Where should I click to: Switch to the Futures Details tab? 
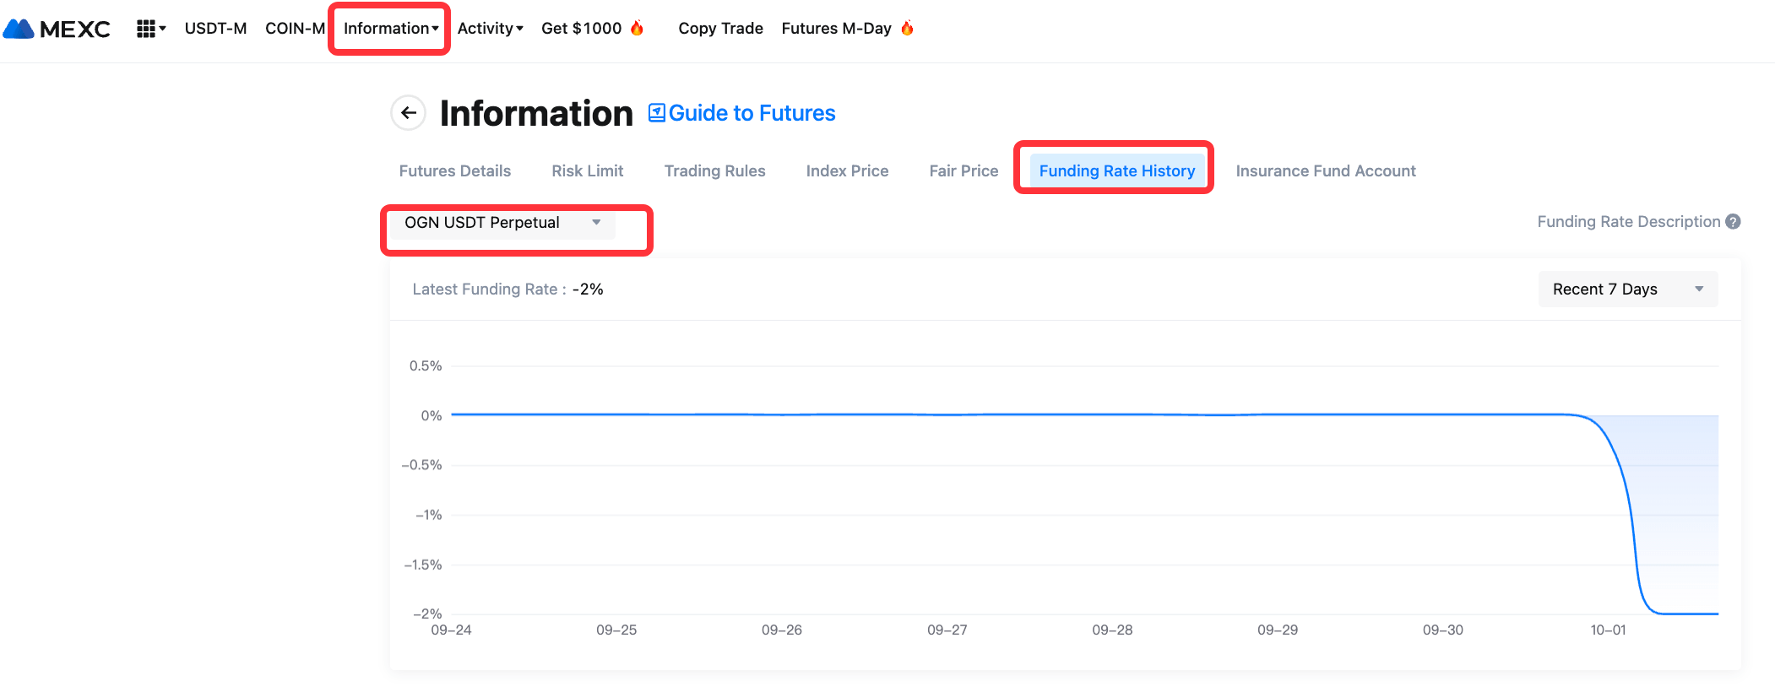click(454, 170)
